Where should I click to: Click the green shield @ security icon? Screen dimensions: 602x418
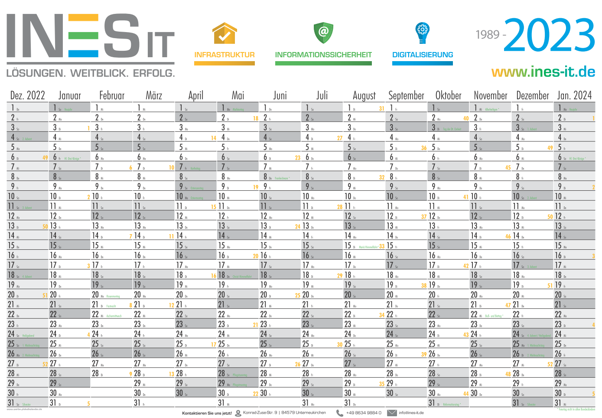tap(323, 33)
